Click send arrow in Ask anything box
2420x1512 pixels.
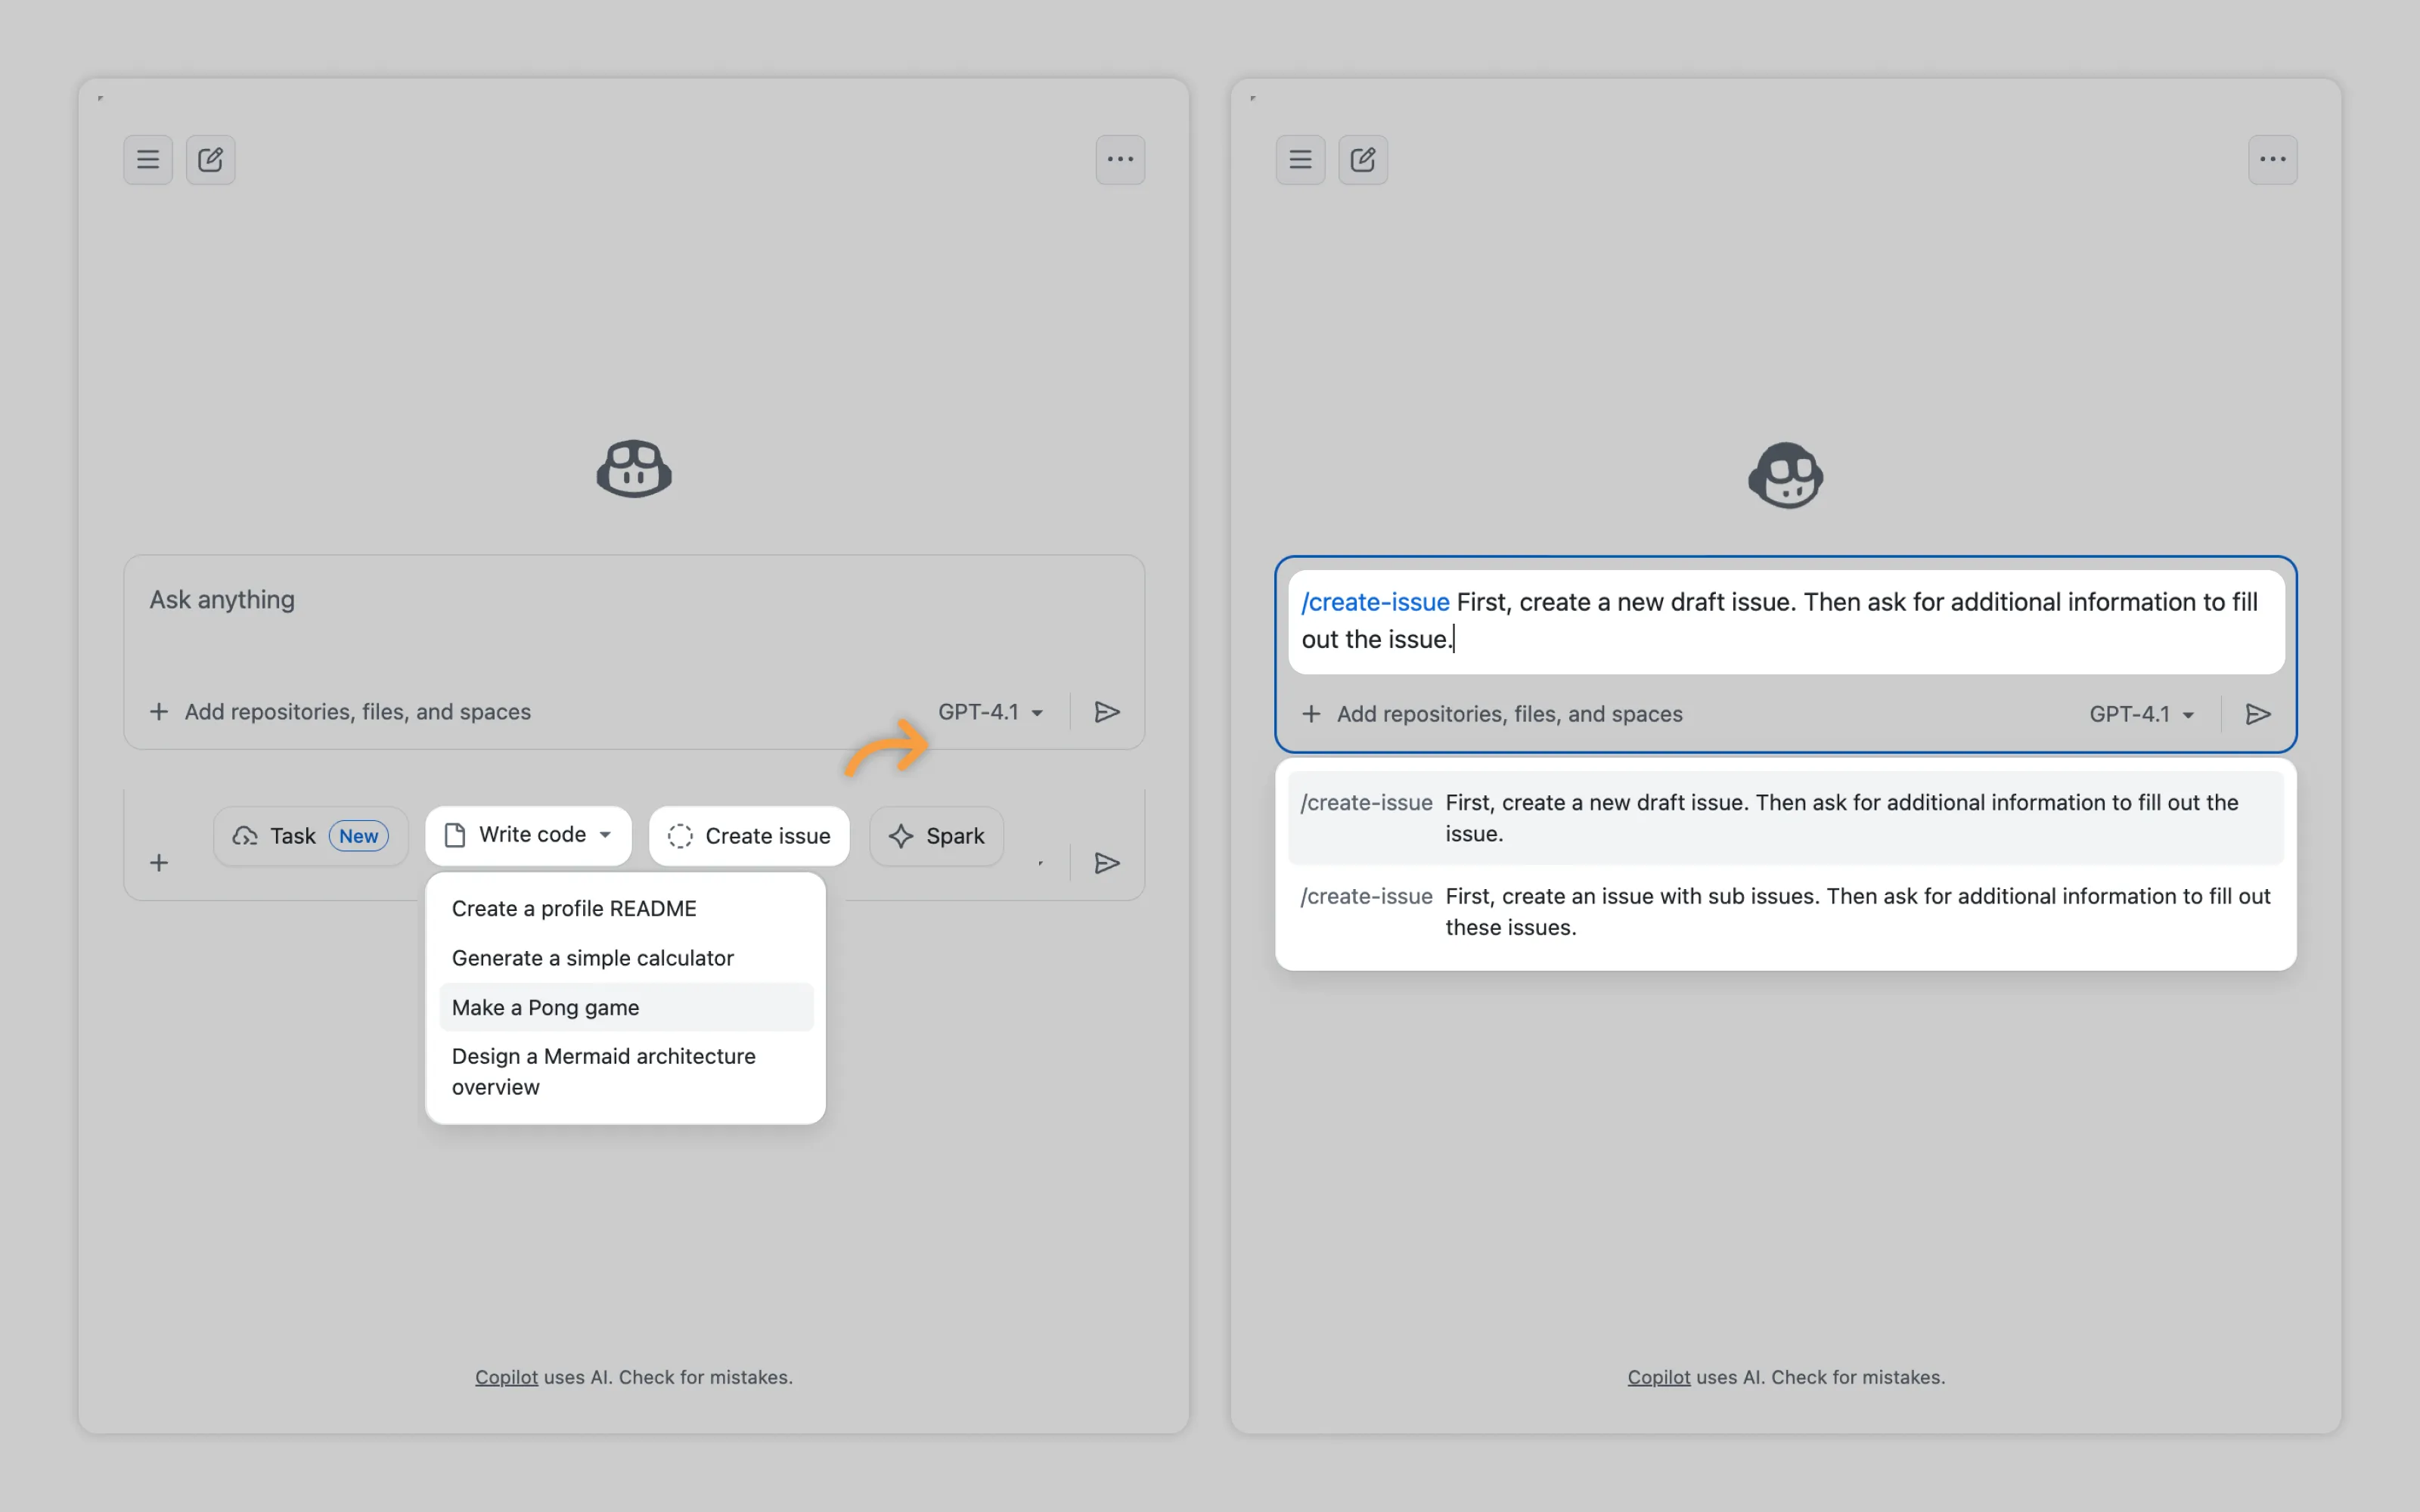coord(1106,712)
